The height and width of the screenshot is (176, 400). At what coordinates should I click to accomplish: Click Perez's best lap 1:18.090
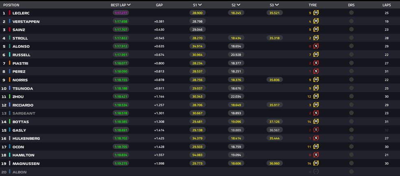(x=121, y=72)
